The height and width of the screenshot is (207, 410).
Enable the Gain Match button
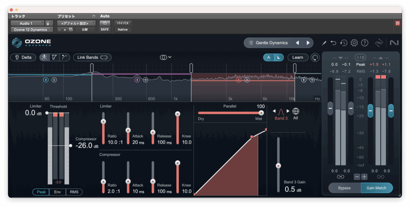(376, 188)
